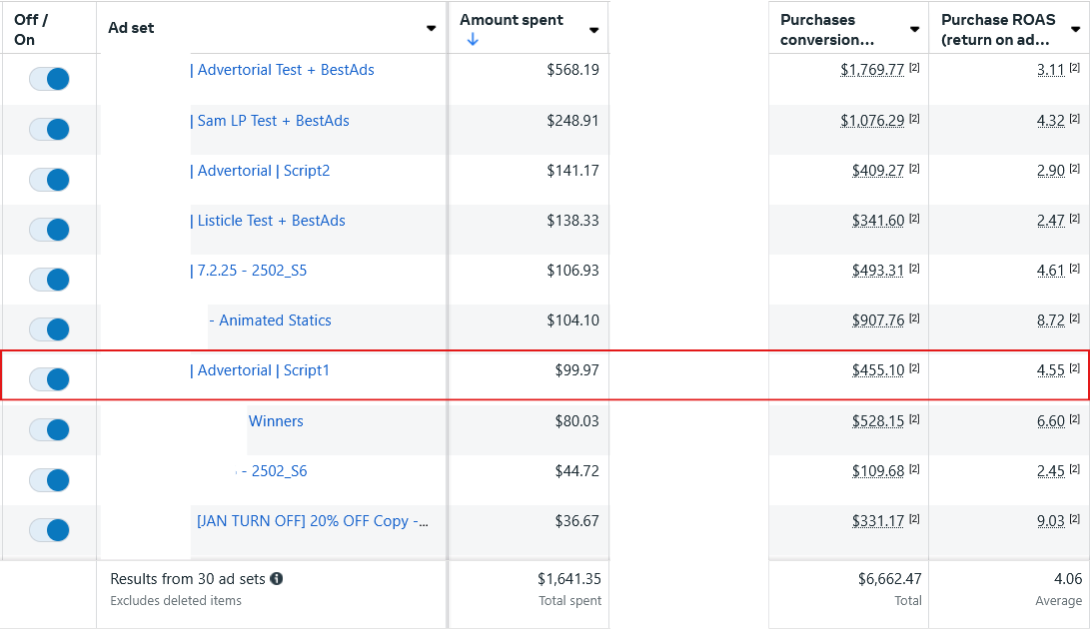Open the Amount spent column dropdown arrow
The width and height of the screenshot is (1090, 632).
pos(594,30)
